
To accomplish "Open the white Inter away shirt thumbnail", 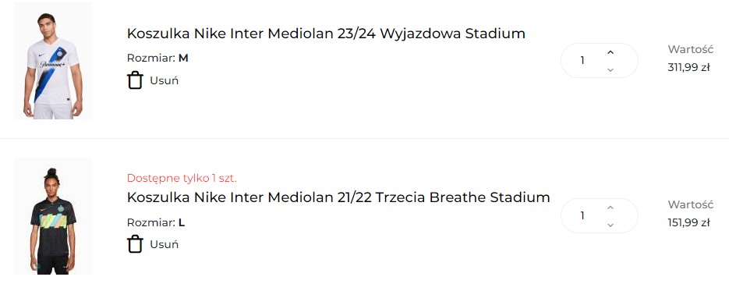I will tap(52, 61).
